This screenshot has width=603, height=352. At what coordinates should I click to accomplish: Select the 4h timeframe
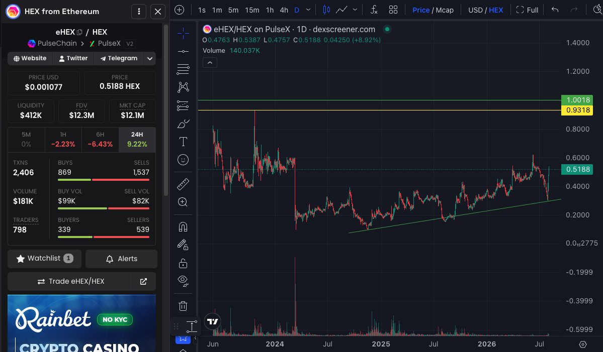pyautogui.click(x=284, y=10)
